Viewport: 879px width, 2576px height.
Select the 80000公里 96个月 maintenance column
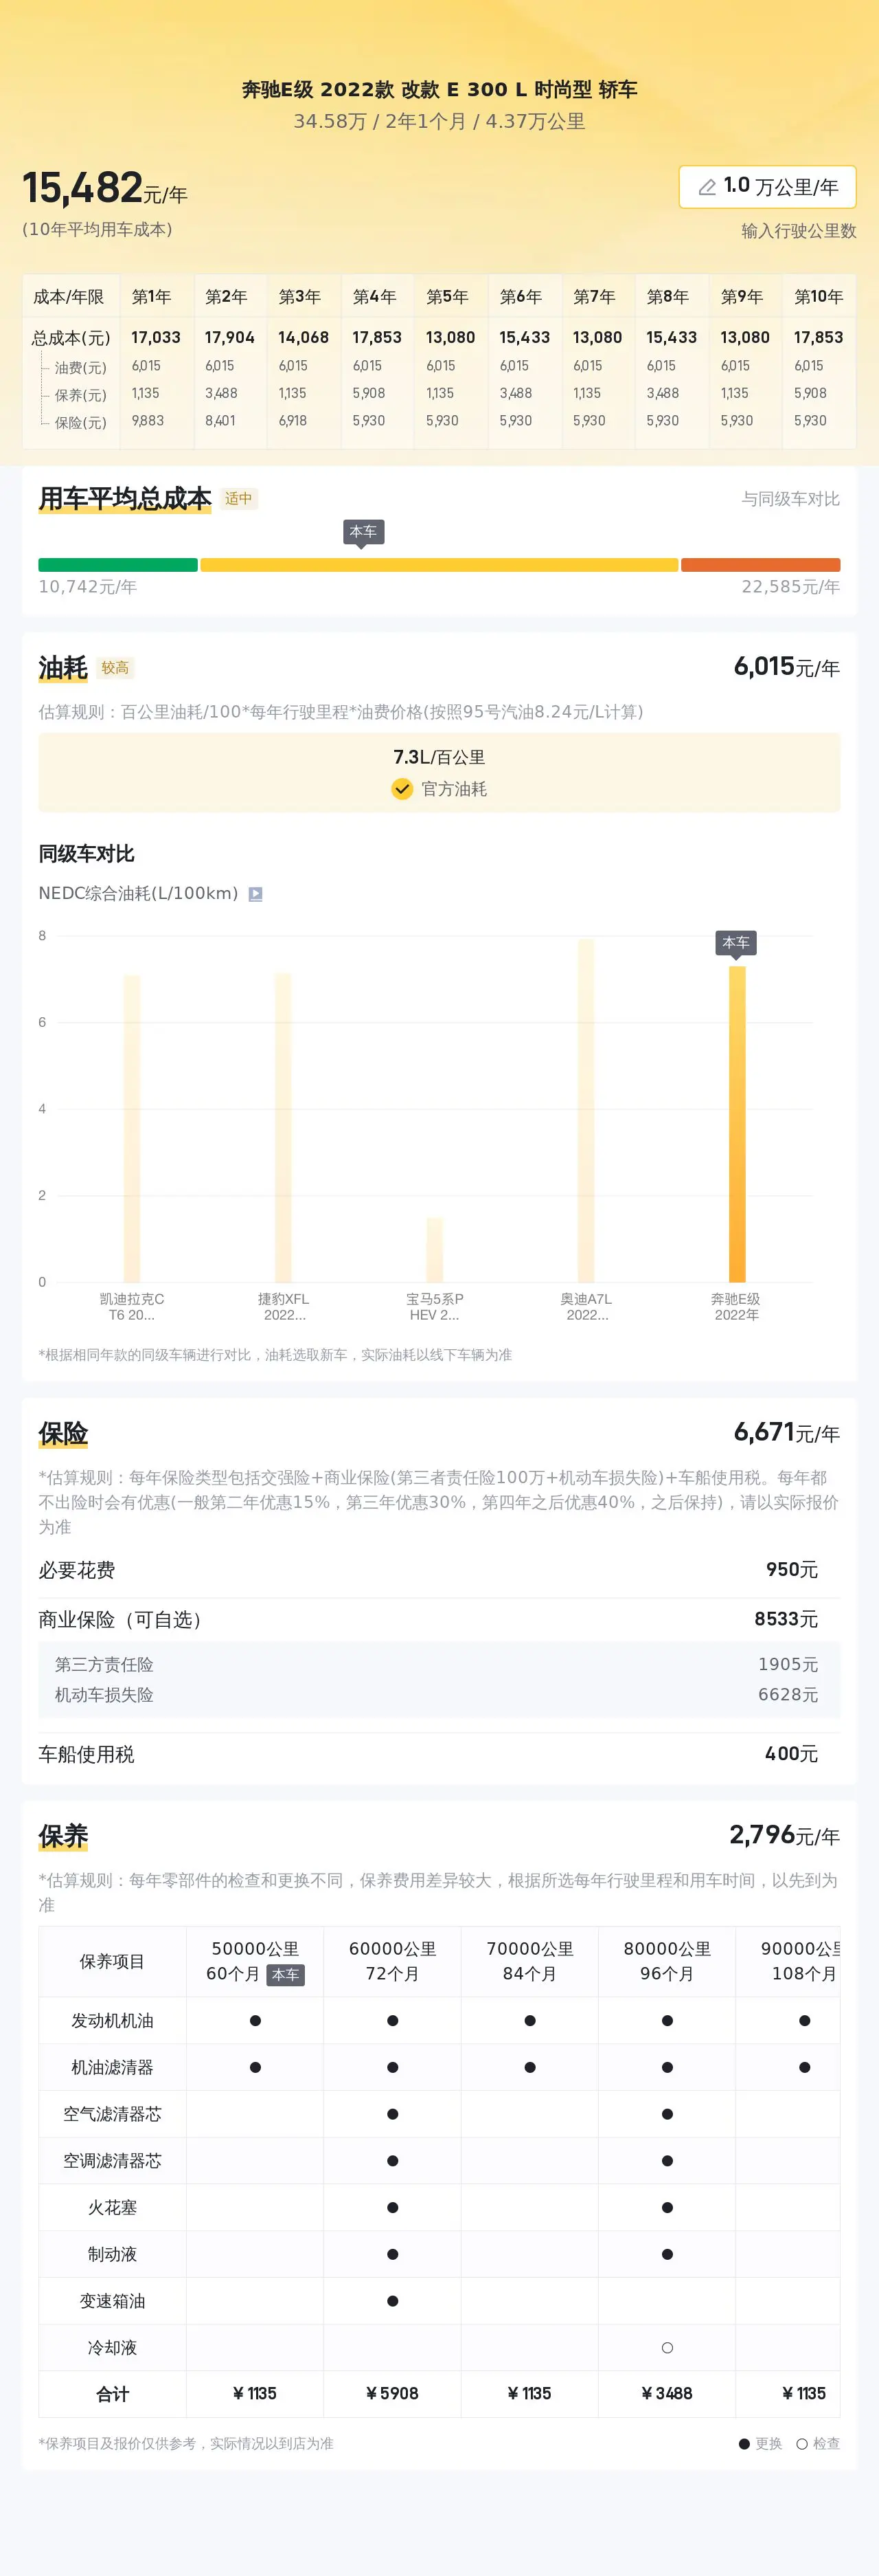[x=667, y=1961]
